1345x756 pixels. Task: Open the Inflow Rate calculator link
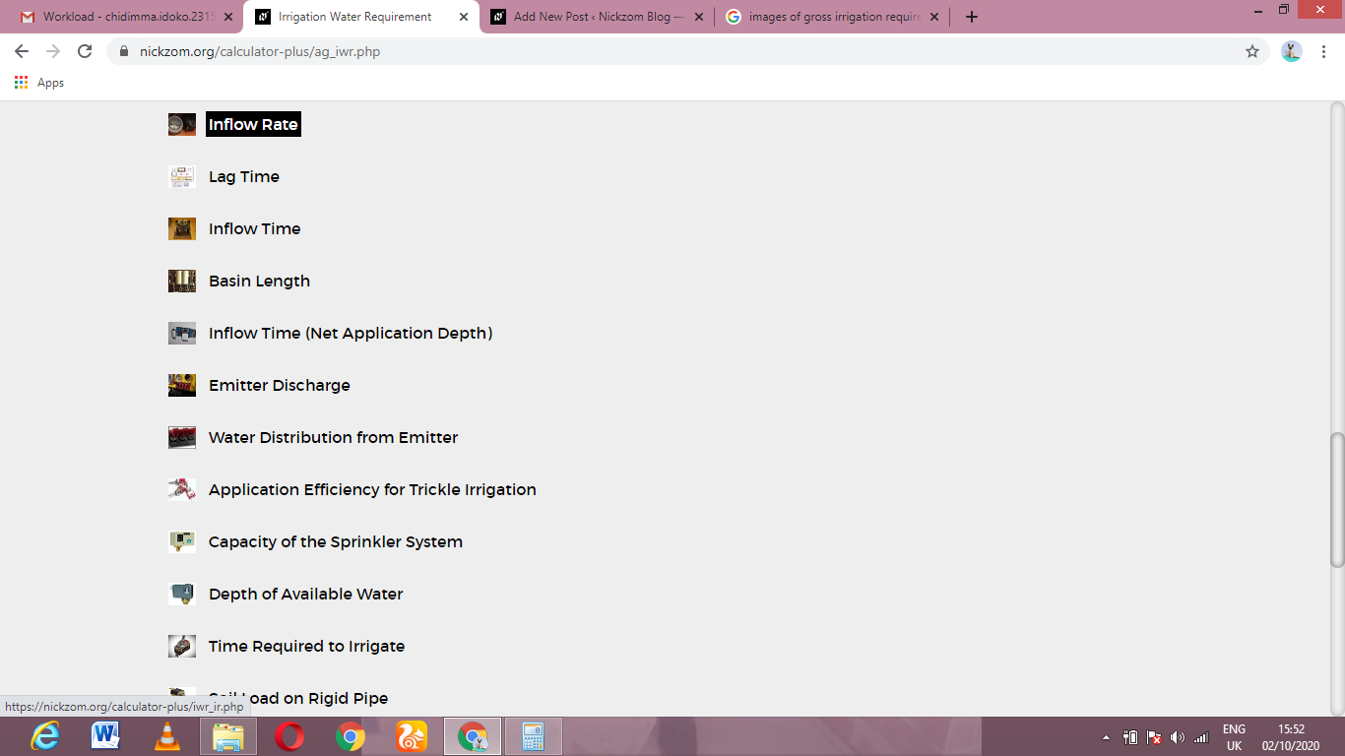[253, 125]
